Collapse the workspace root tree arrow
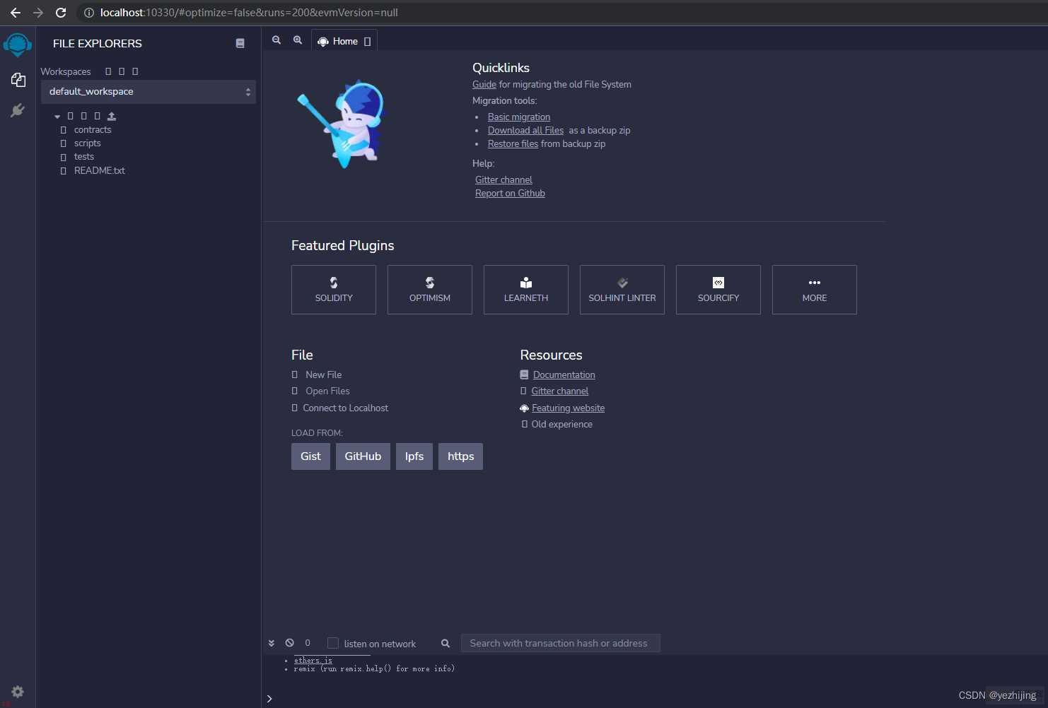This screenshot has height=708, width=1048. point(57,117)
